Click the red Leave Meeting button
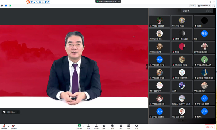Screen dimensions: 217x130 click(x=209, y=127)
